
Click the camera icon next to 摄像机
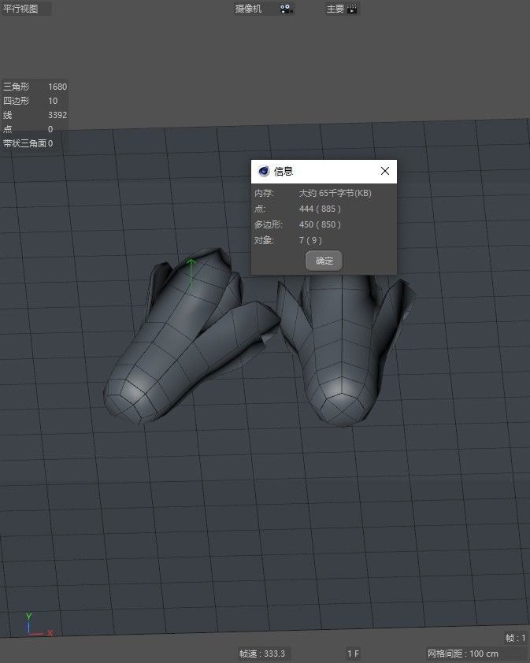click(287, 9)
